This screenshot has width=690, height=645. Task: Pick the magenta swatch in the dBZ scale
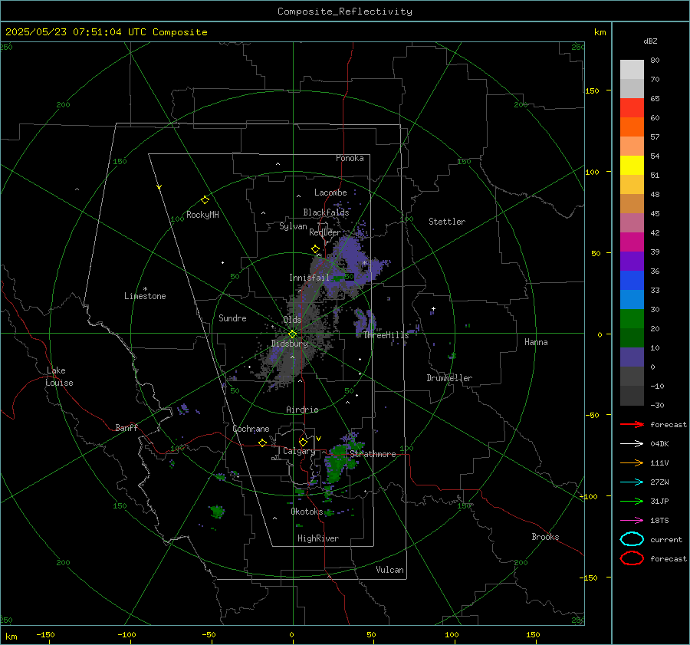click(x=632, y=242)
